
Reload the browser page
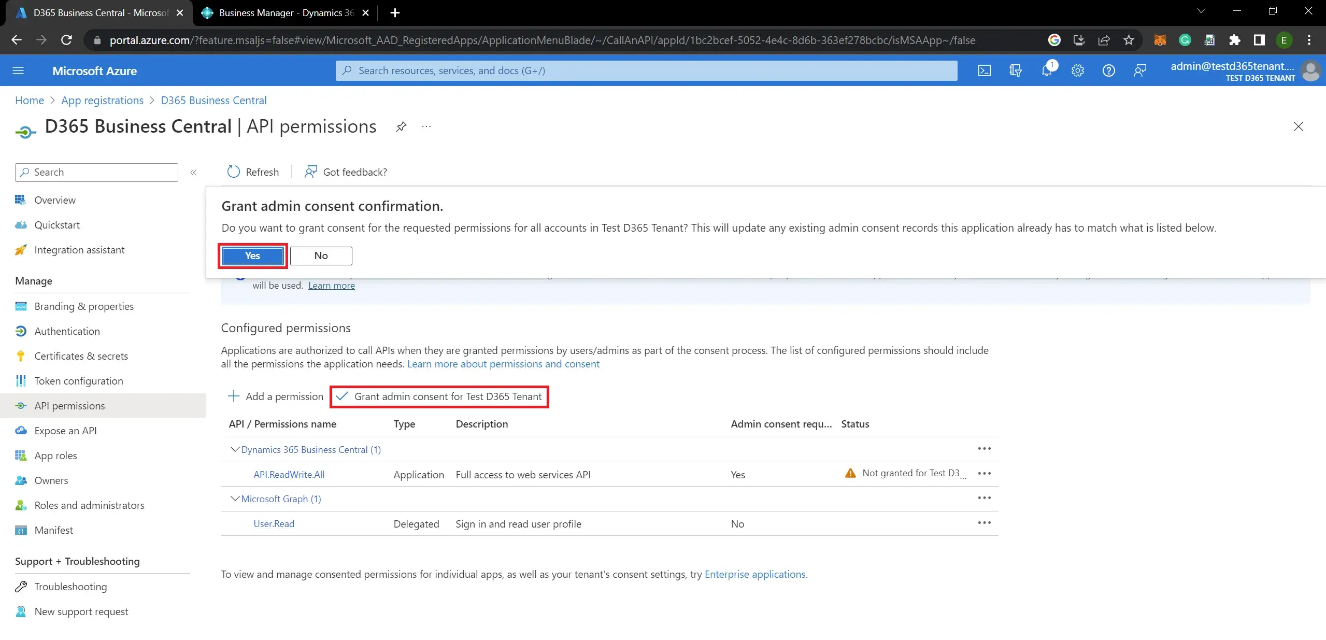click(66, 40)
